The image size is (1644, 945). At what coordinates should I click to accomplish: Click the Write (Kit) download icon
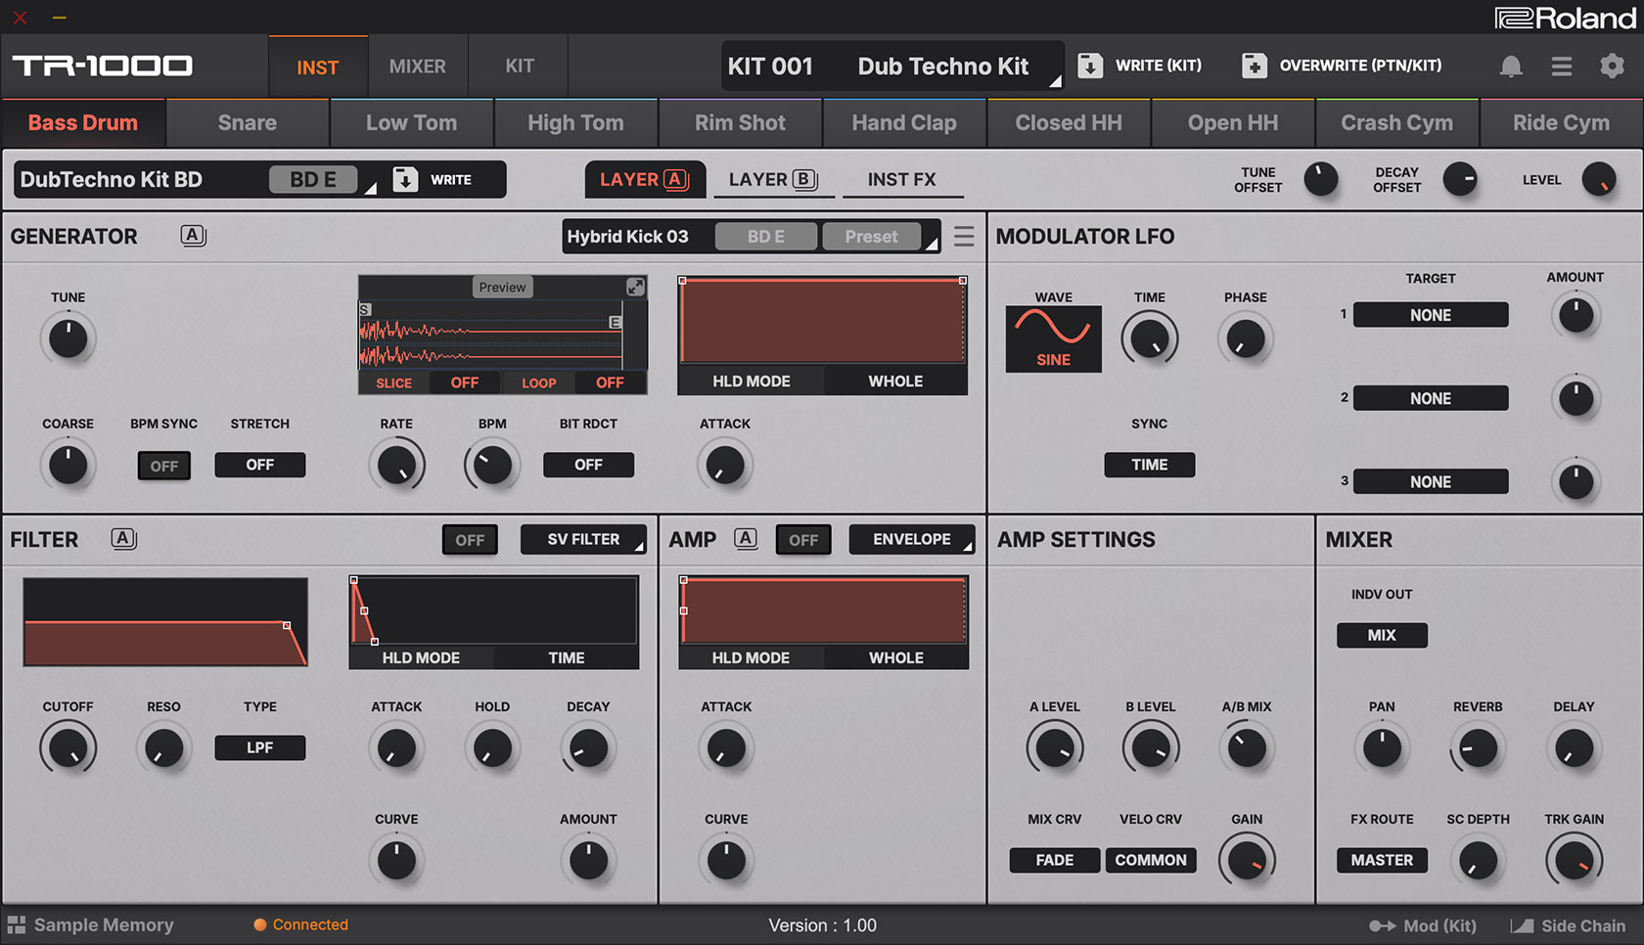click(1089, 66)
